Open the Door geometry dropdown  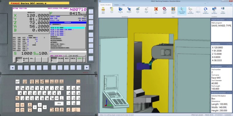(x=112, y=10)
